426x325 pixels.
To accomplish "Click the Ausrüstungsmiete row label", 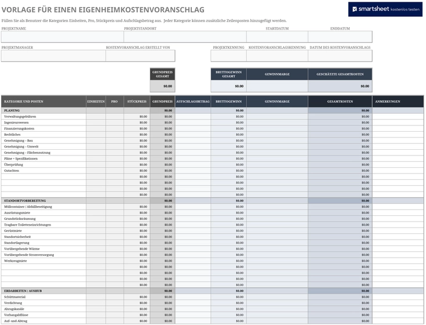I will tap(17, 212).
